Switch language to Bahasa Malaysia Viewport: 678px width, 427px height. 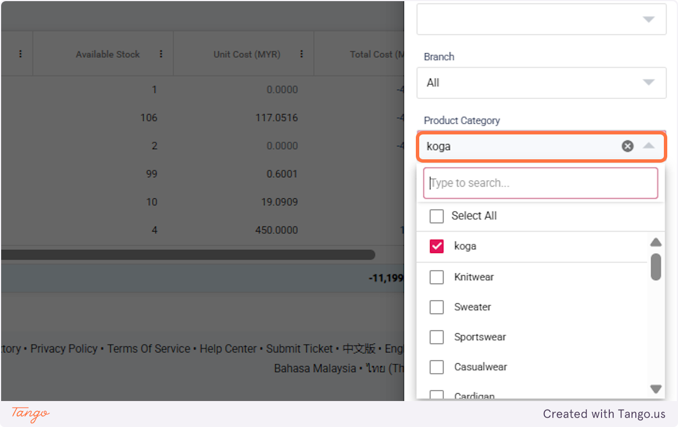[315, 368]
